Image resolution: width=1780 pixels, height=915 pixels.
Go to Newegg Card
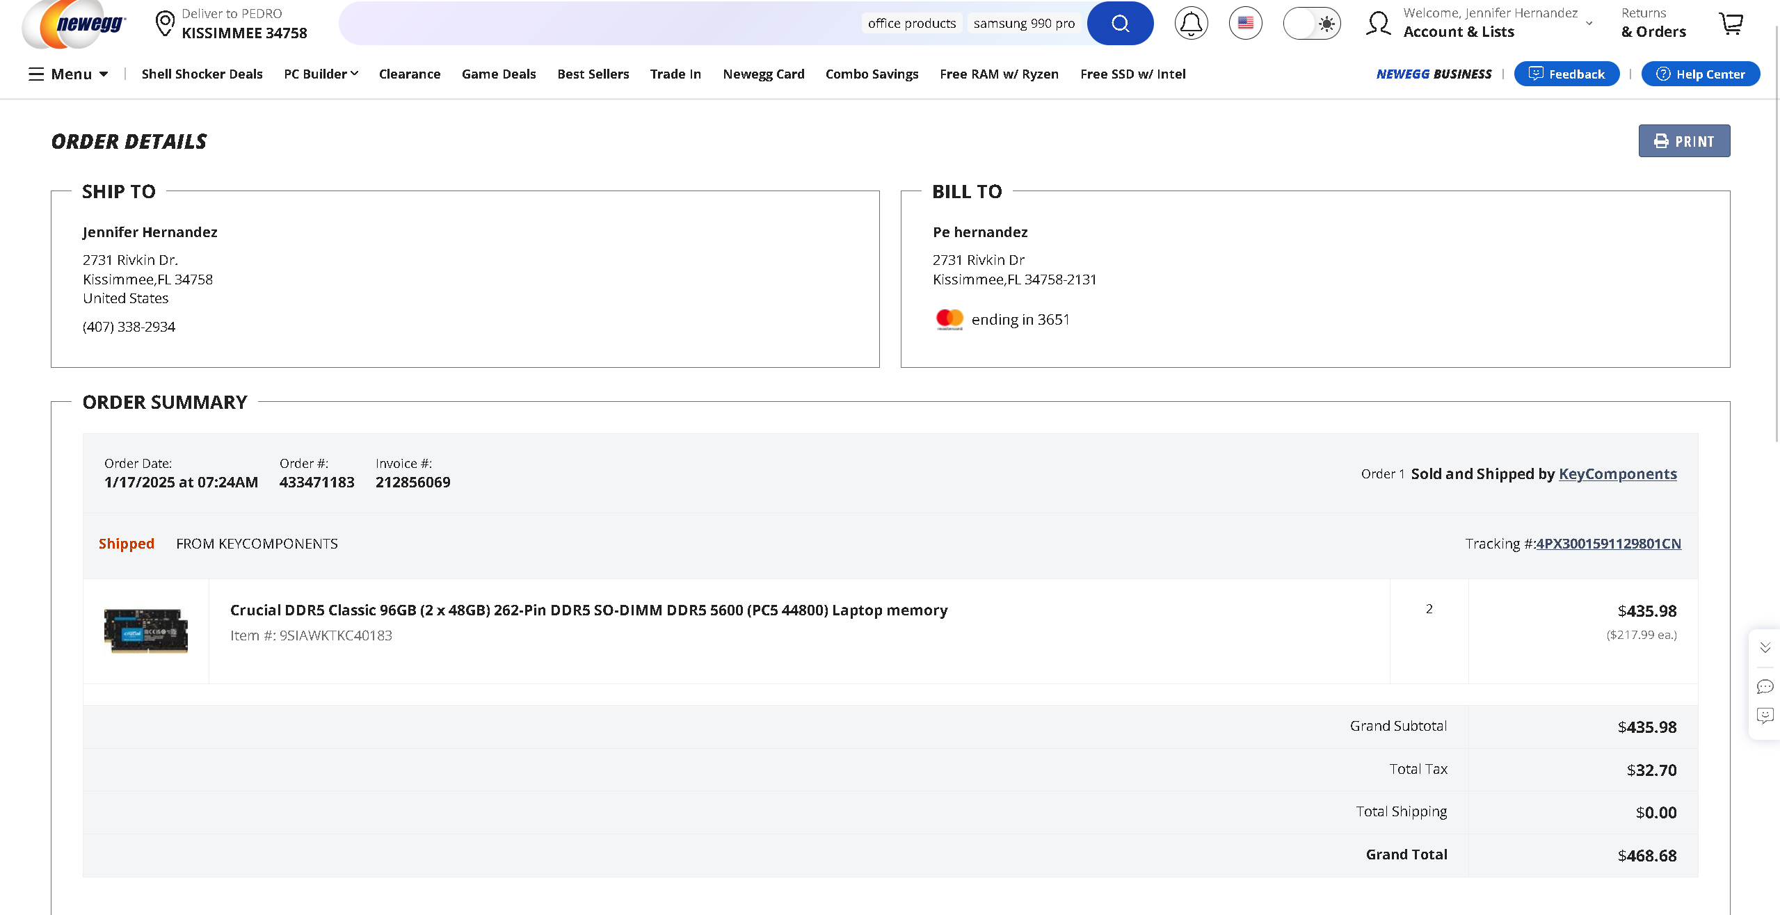point(763,74)
